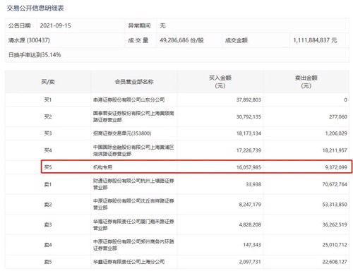The height and width of the screenshot is (271, 353).
Task: Click the 机构专用 name cell
Action: (x=102, y=167)
